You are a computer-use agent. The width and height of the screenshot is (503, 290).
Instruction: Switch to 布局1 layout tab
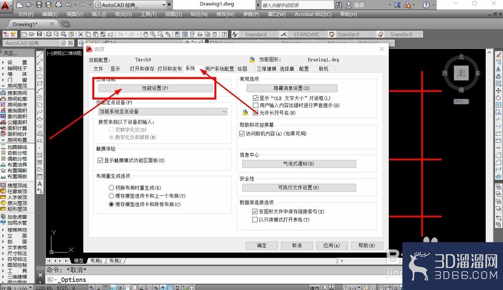[96, 261]
